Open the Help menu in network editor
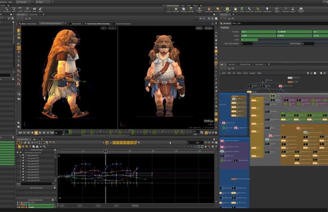This screenshot has width=328, height=212. click(x=259, y=73)
